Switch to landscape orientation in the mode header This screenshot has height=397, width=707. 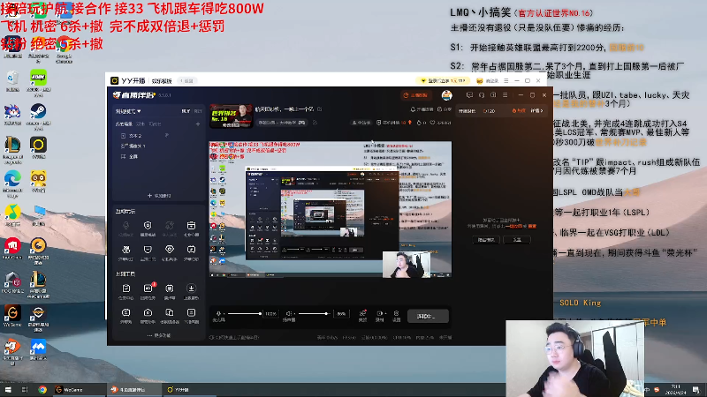pyautogui.click(x=186, y=111)
